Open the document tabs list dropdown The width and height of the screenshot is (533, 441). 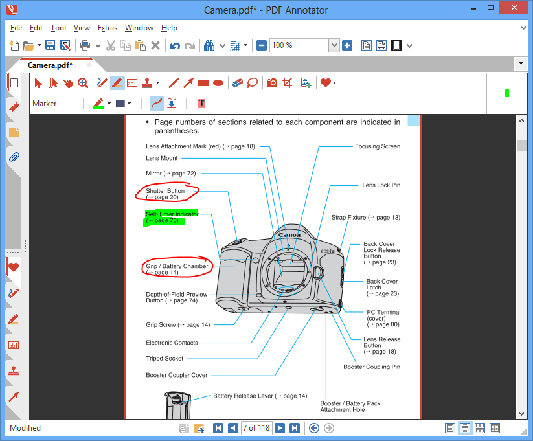click(521, 63)
